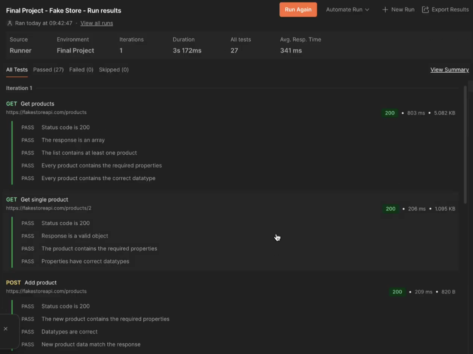
Task: Switch to the Passed (27) tab
Action: [48, 70]
